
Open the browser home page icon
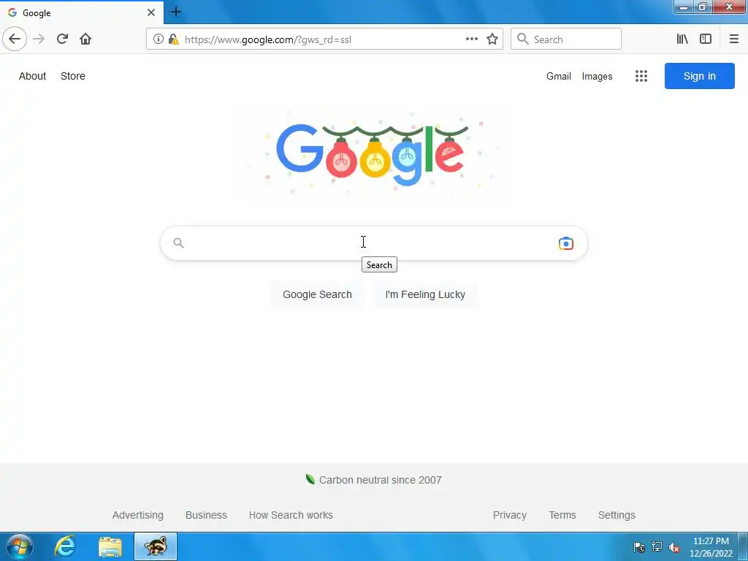(85, 39)
